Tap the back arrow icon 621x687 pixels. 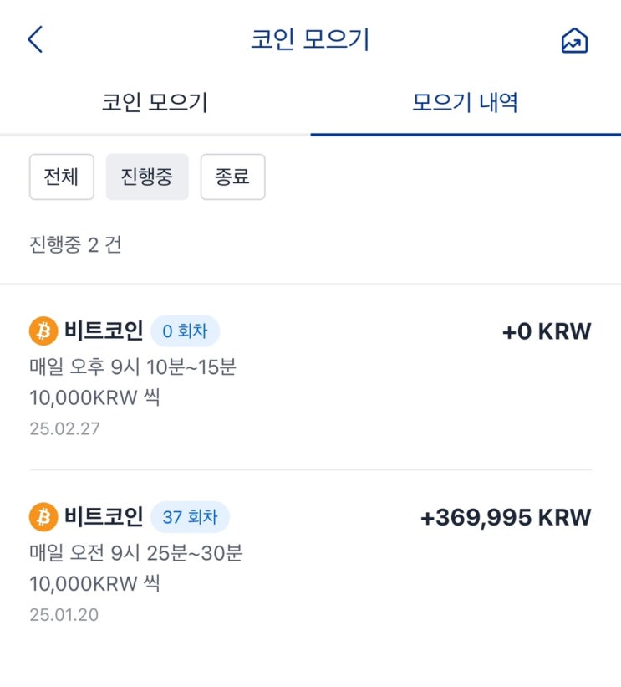point(35,39)
